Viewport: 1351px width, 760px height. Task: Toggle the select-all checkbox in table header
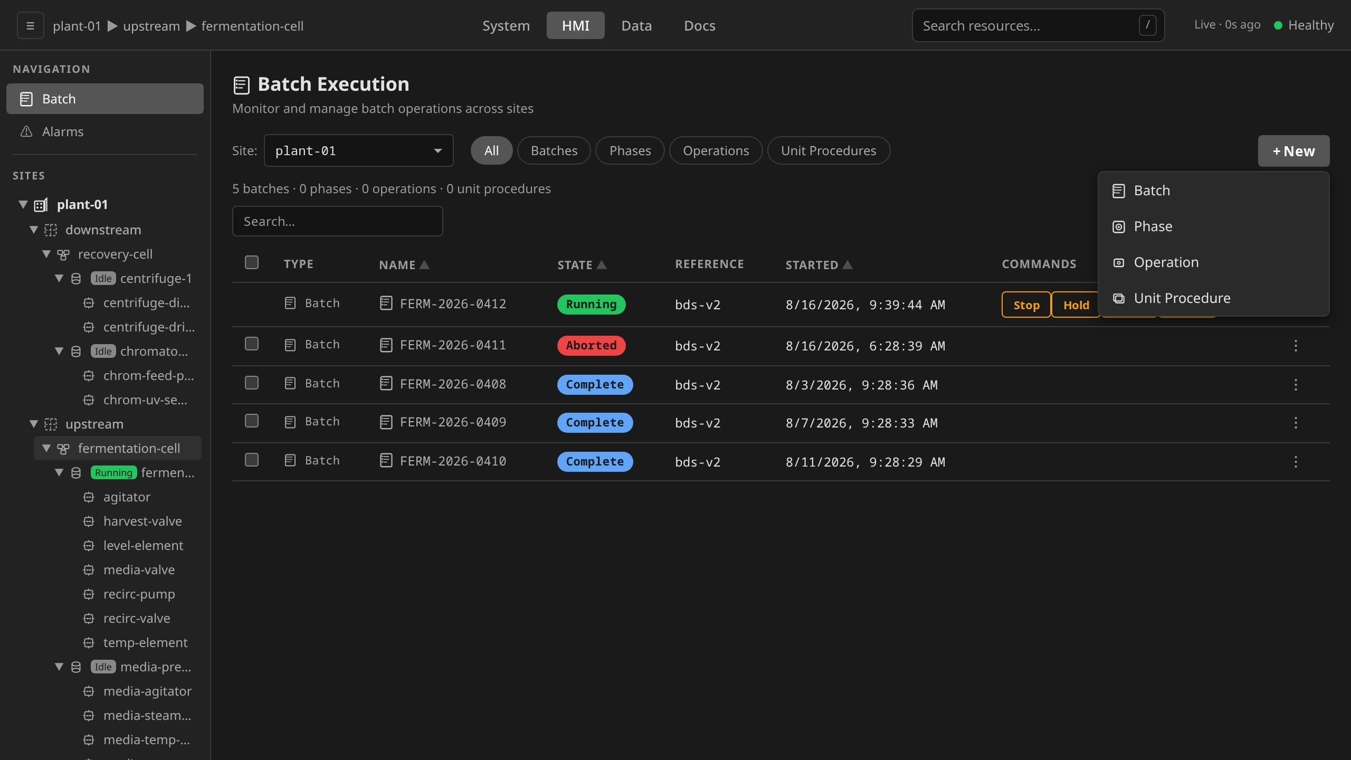point(252,262)
